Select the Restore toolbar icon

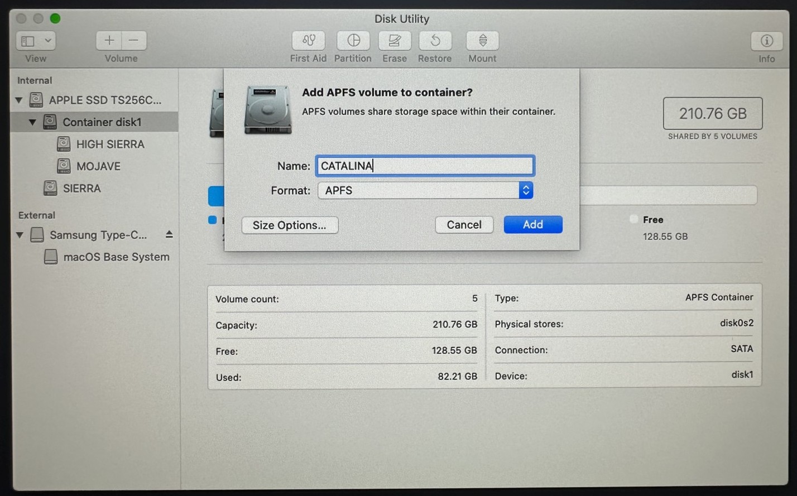(435, 41)
